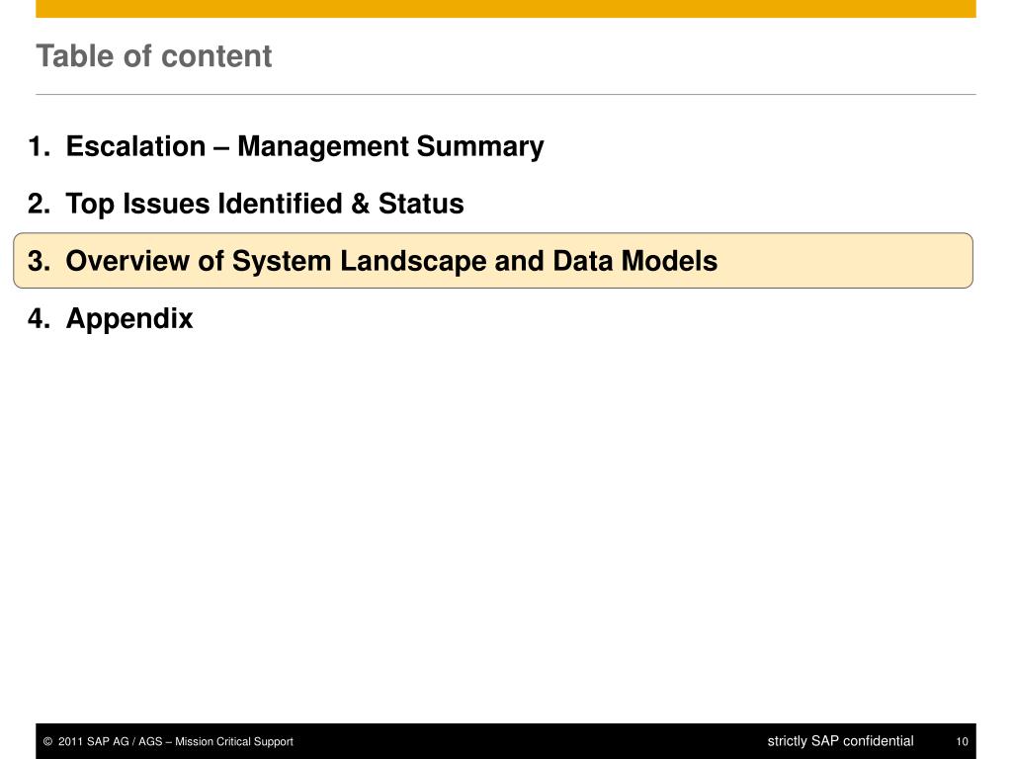Click "strictly SAP confidential" footer text
This screenshot has width=1012, height=759.
[840, 741]
